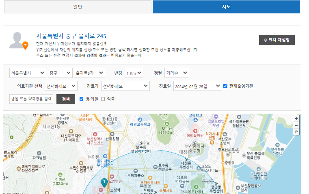Click the 대신푸르지오 1차아파트 icon
Viewport: 309px width, 194px height.
[x=71, y=131]
